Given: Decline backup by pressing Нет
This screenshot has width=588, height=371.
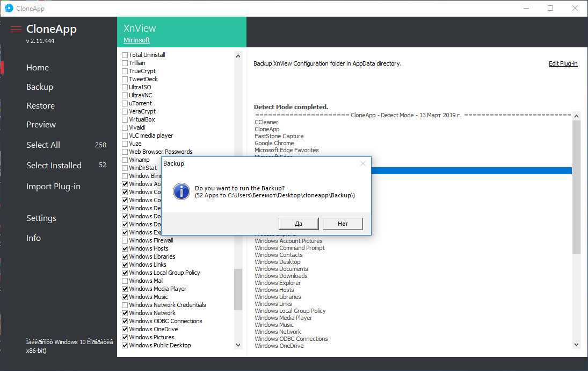Looking at the screenshot, I should click(343, 224).
